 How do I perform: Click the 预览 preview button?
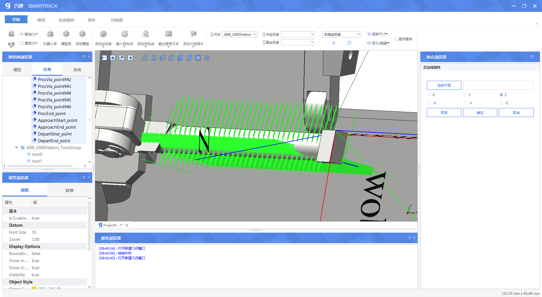pos(444,113)
